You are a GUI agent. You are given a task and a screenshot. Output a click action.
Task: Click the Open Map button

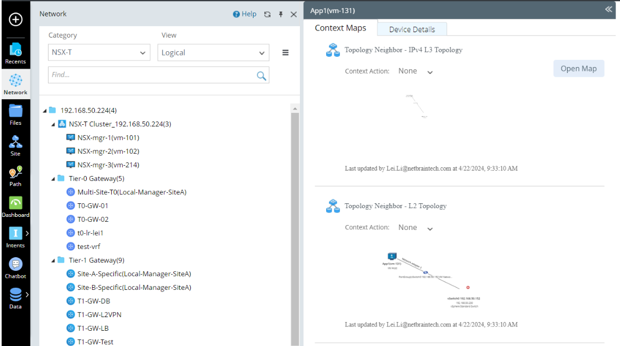pyautogui.click(x=579, y=69)
